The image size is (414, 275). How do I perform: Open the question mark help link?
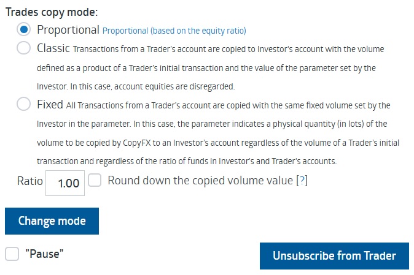click(301, 181)
